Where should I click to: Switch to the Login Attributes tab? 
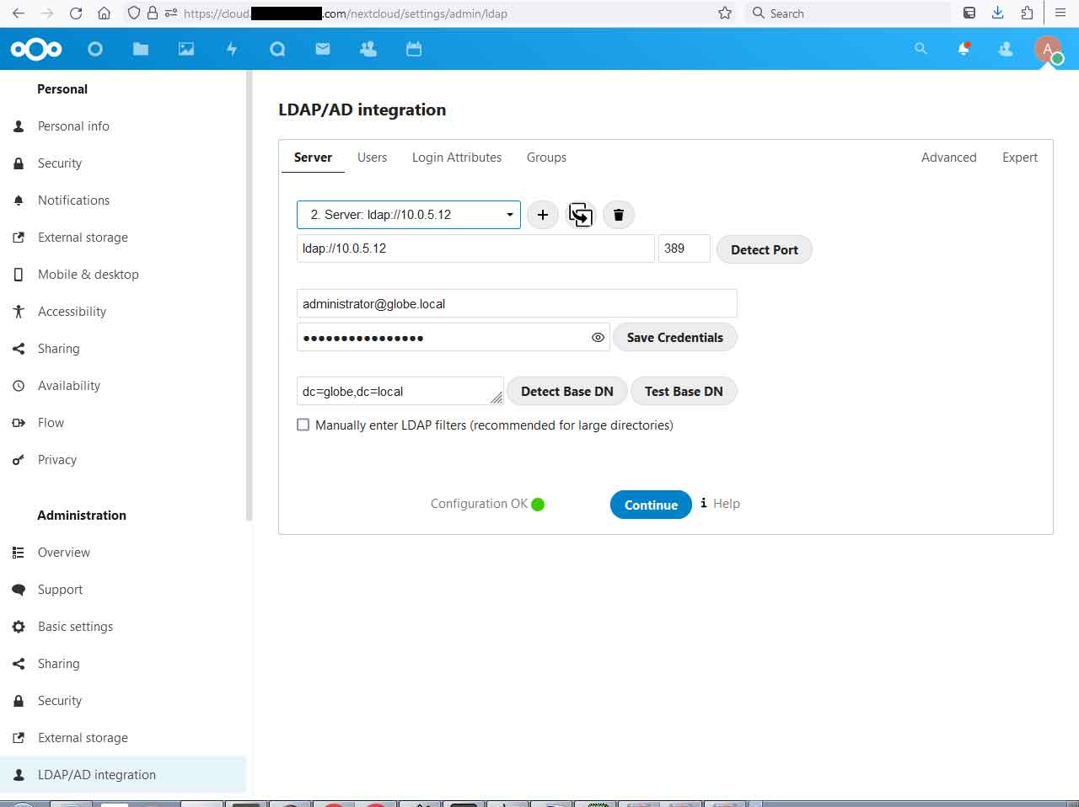[456, 158]
